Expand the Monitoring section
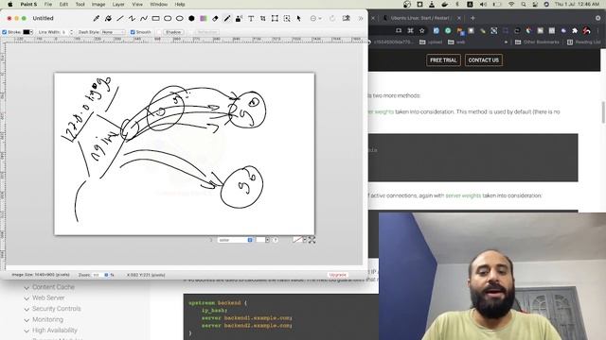This screenshot has height=340, width=606. click(x=44, y=319)
